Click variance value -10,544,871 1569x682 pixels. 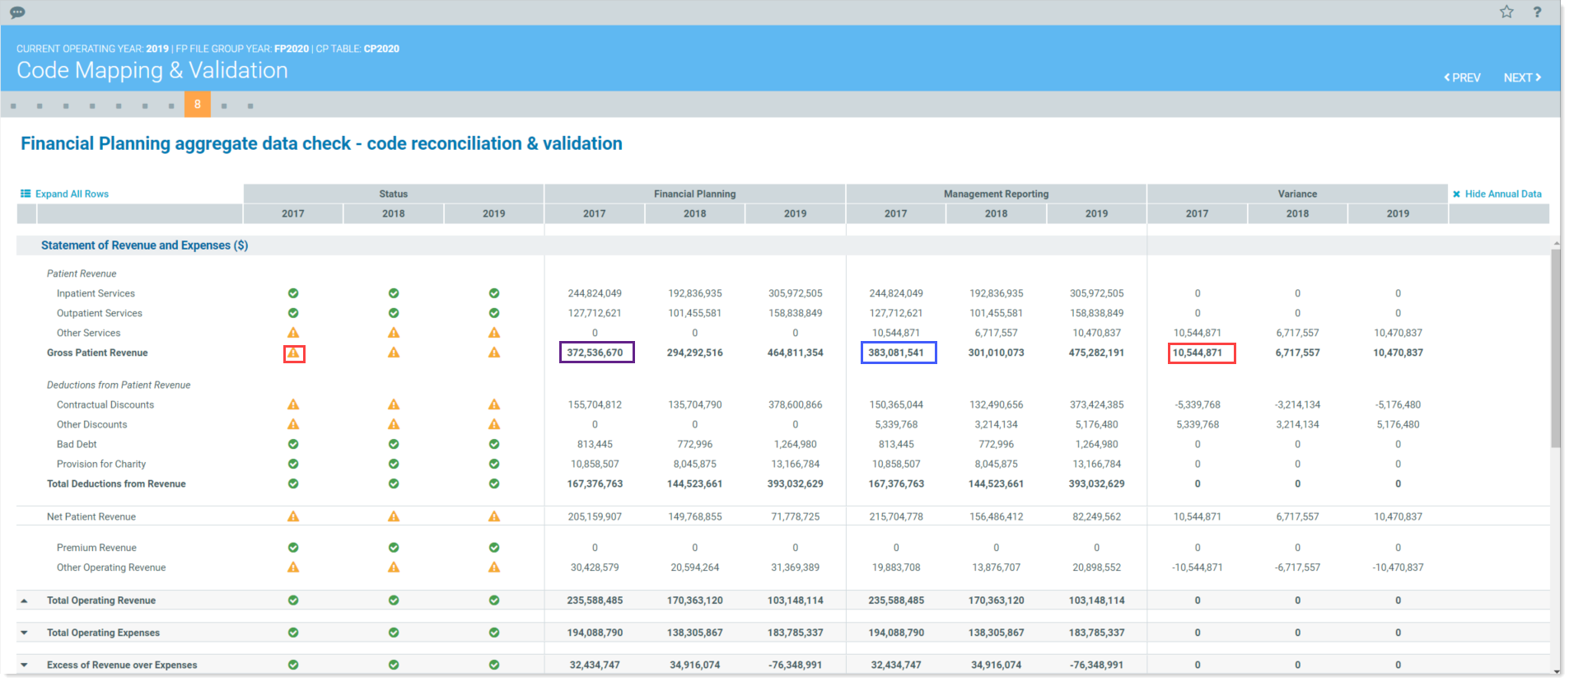[x=1198, y=568]
